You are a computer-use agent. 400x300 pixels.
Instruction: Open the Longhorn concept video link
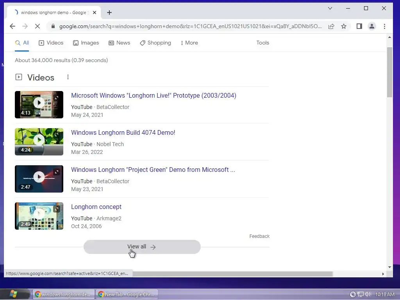pos(96,207)
